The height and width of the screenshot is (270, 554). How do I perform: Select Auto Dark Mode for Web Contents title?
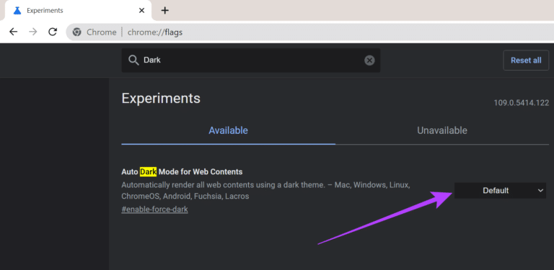182,172
